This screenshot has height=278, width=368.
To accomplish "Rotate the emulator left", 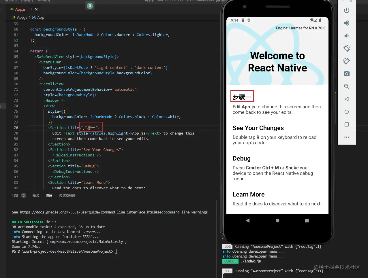I will point(347,48).
